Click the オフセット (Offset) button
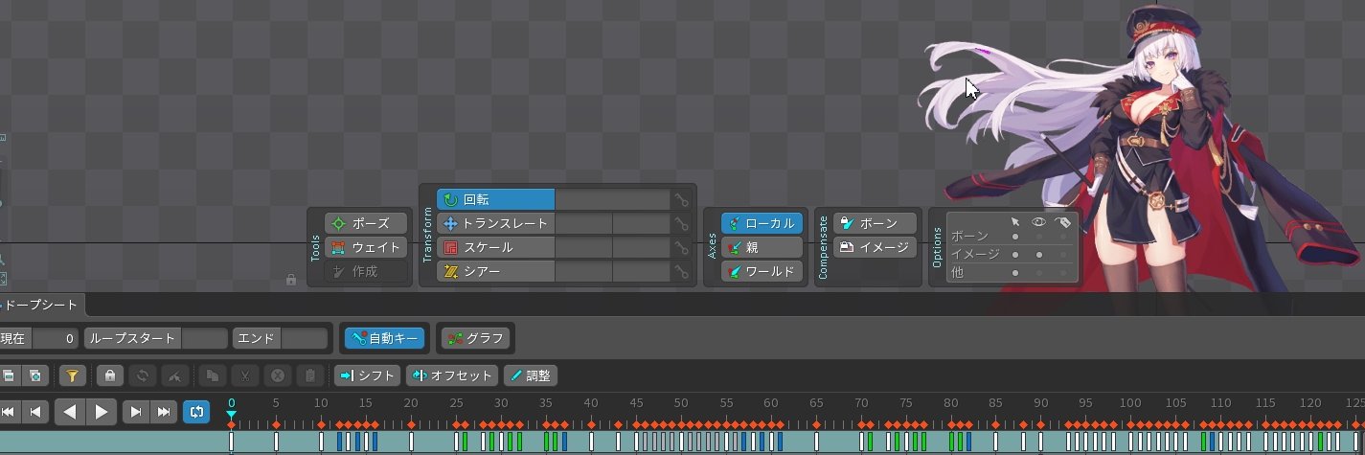Image resolution: width=1365 pixels, height=455 pixels. (453, 375)
